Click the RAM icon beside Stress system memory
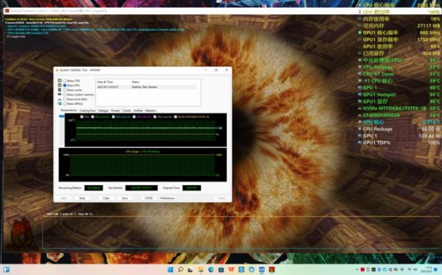Image resolution: width=442 pixels, height=275 pixels. tap(59, 94)
